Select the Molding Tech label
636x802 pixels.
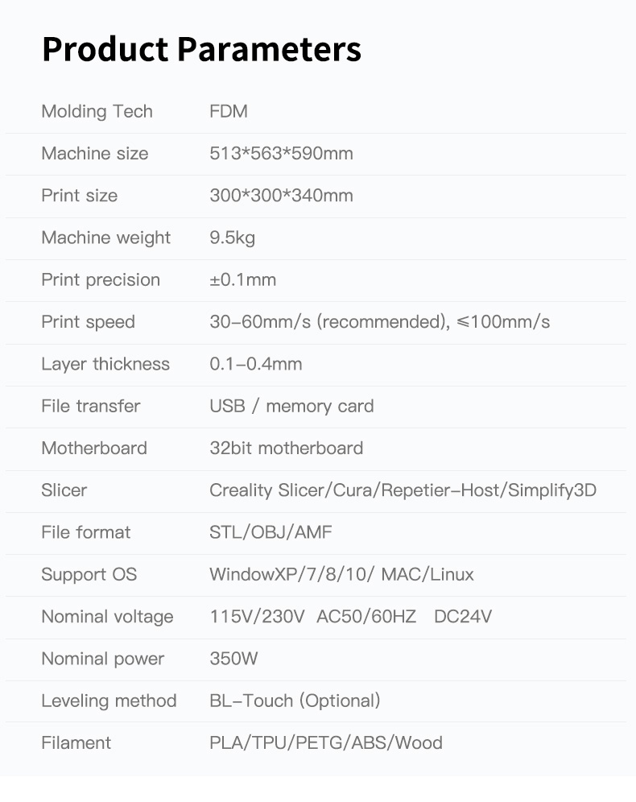tap(97, 111)
